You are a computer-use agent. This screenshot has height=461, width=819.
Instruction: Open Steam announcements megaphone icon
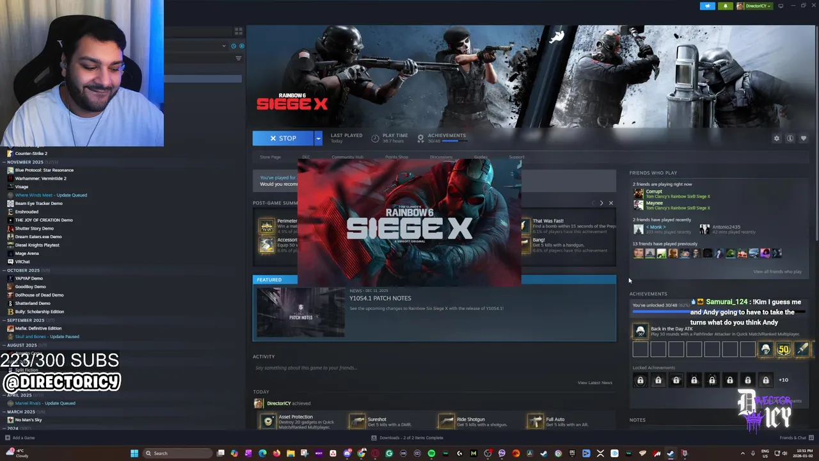point(708,6)
